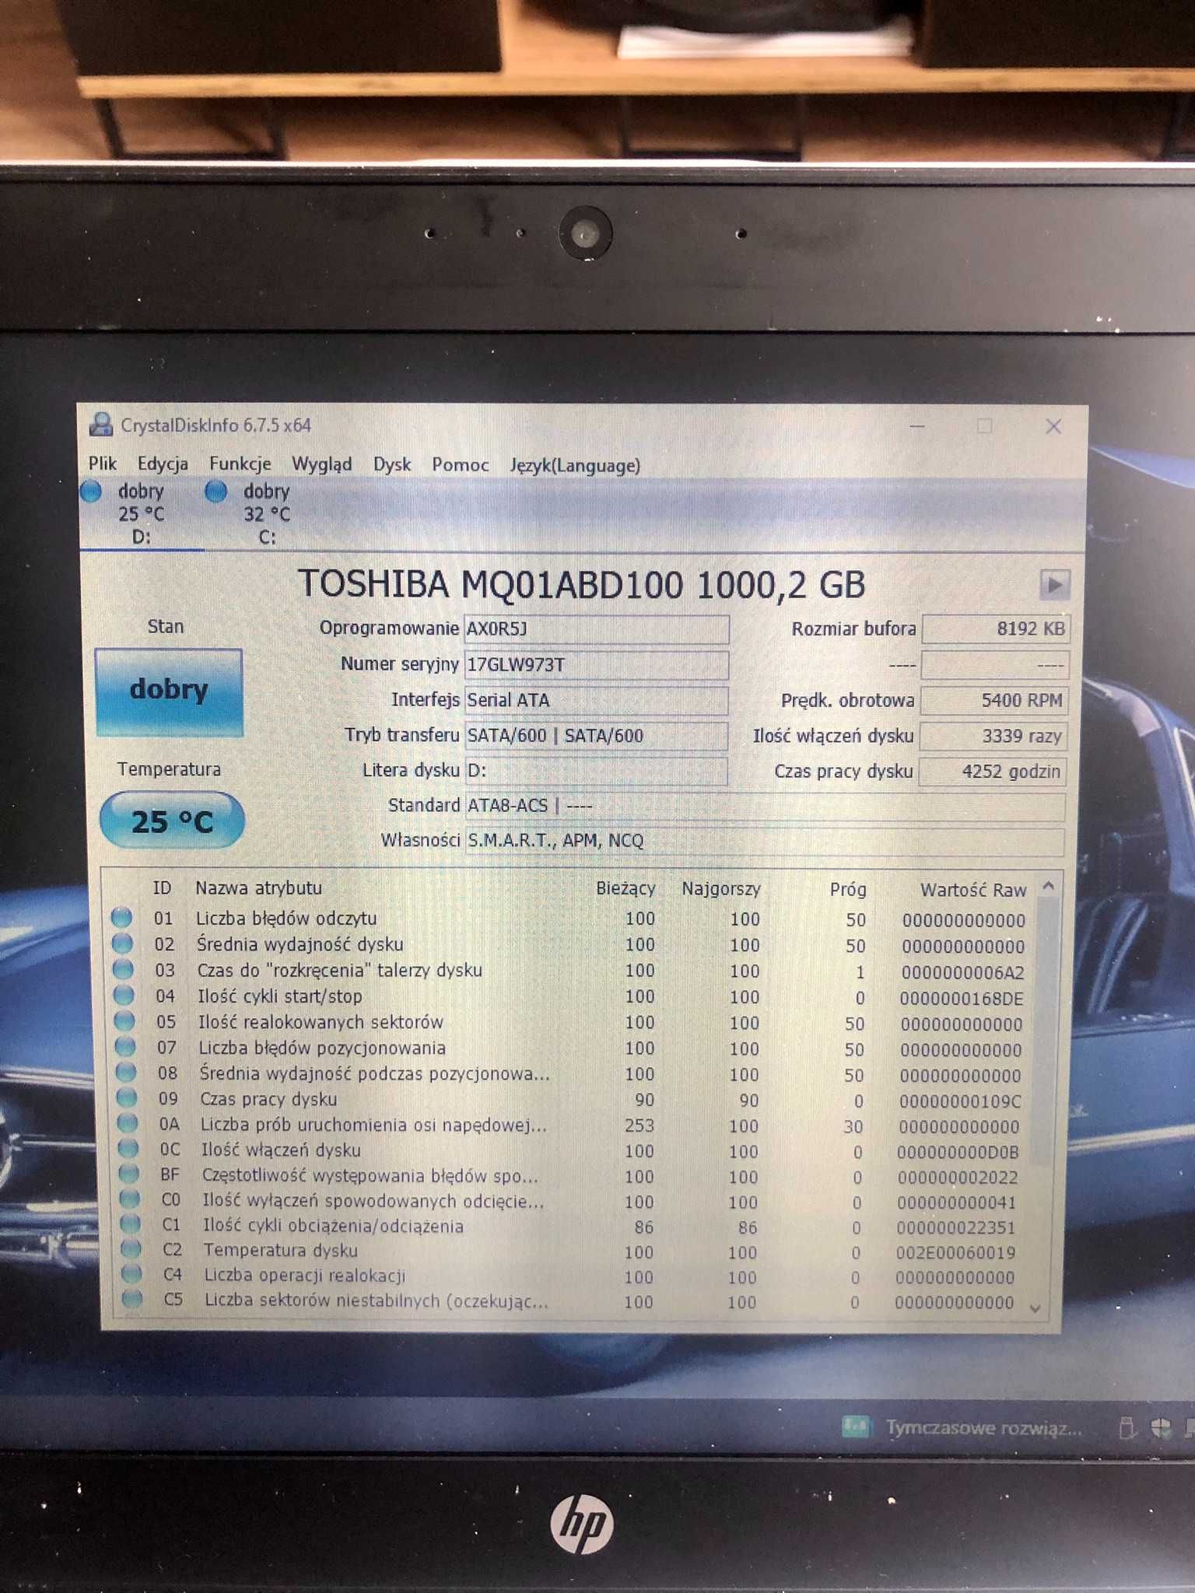Click the next disk arrow button
The image size is (1195, 1593).
point(1054,584)
